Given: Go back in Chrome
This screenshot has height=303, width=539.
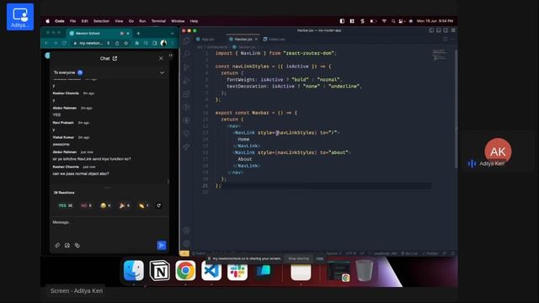Looking at the screenshot, I should 46,43.
